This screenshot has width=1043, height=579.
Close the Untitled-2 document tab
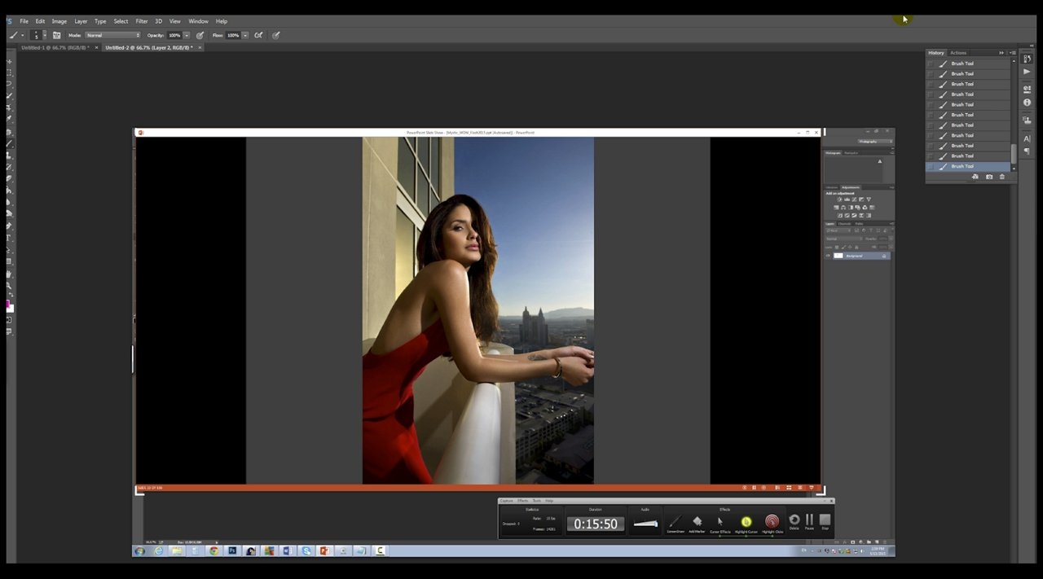(200, 48)
